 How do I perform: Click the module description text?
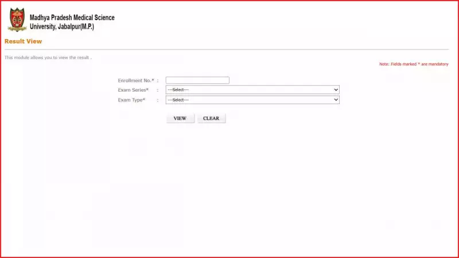[48, 57]
